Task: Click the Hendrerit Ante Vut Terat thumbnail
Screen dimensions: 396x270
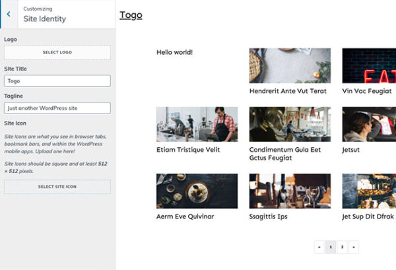Action: tap(290, 65)
